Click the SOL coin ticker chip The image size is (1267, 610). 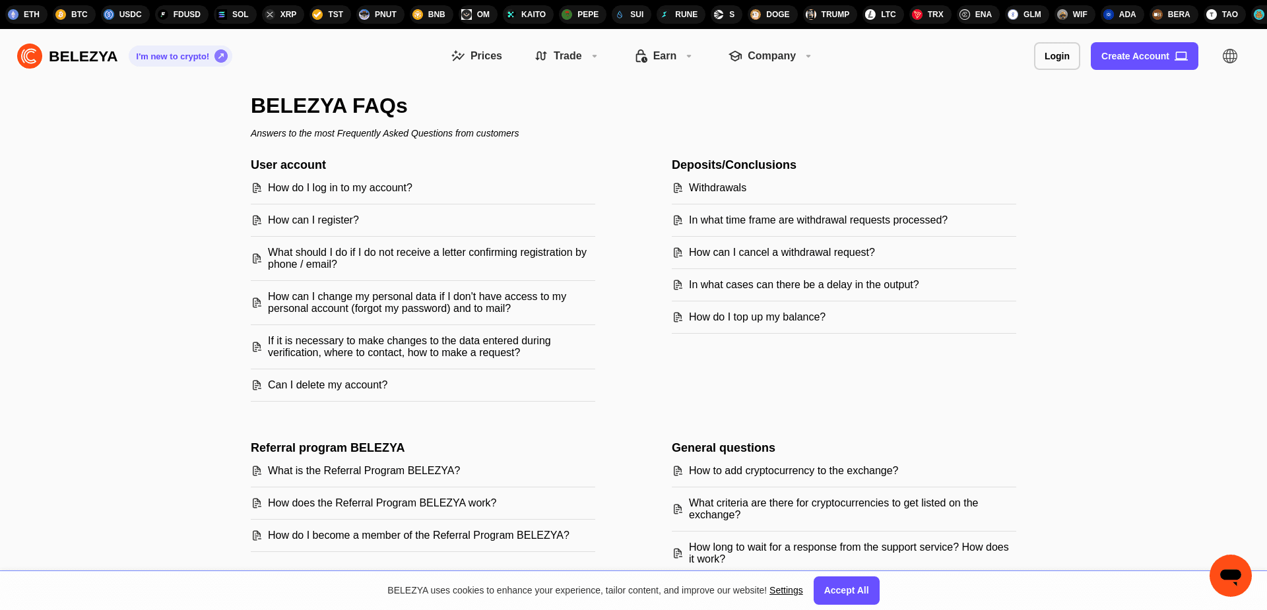point(233,15)
